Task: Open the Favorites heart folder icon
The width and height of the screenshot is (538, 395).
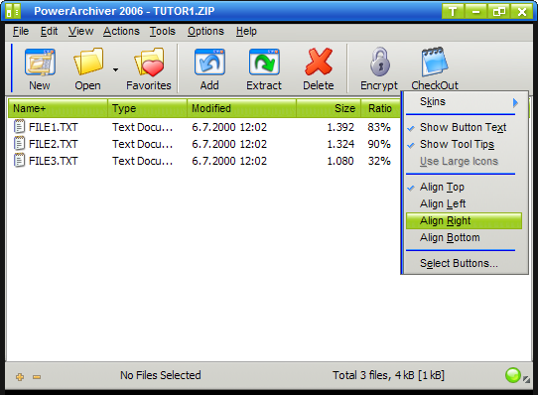Action: coord(149,63)
